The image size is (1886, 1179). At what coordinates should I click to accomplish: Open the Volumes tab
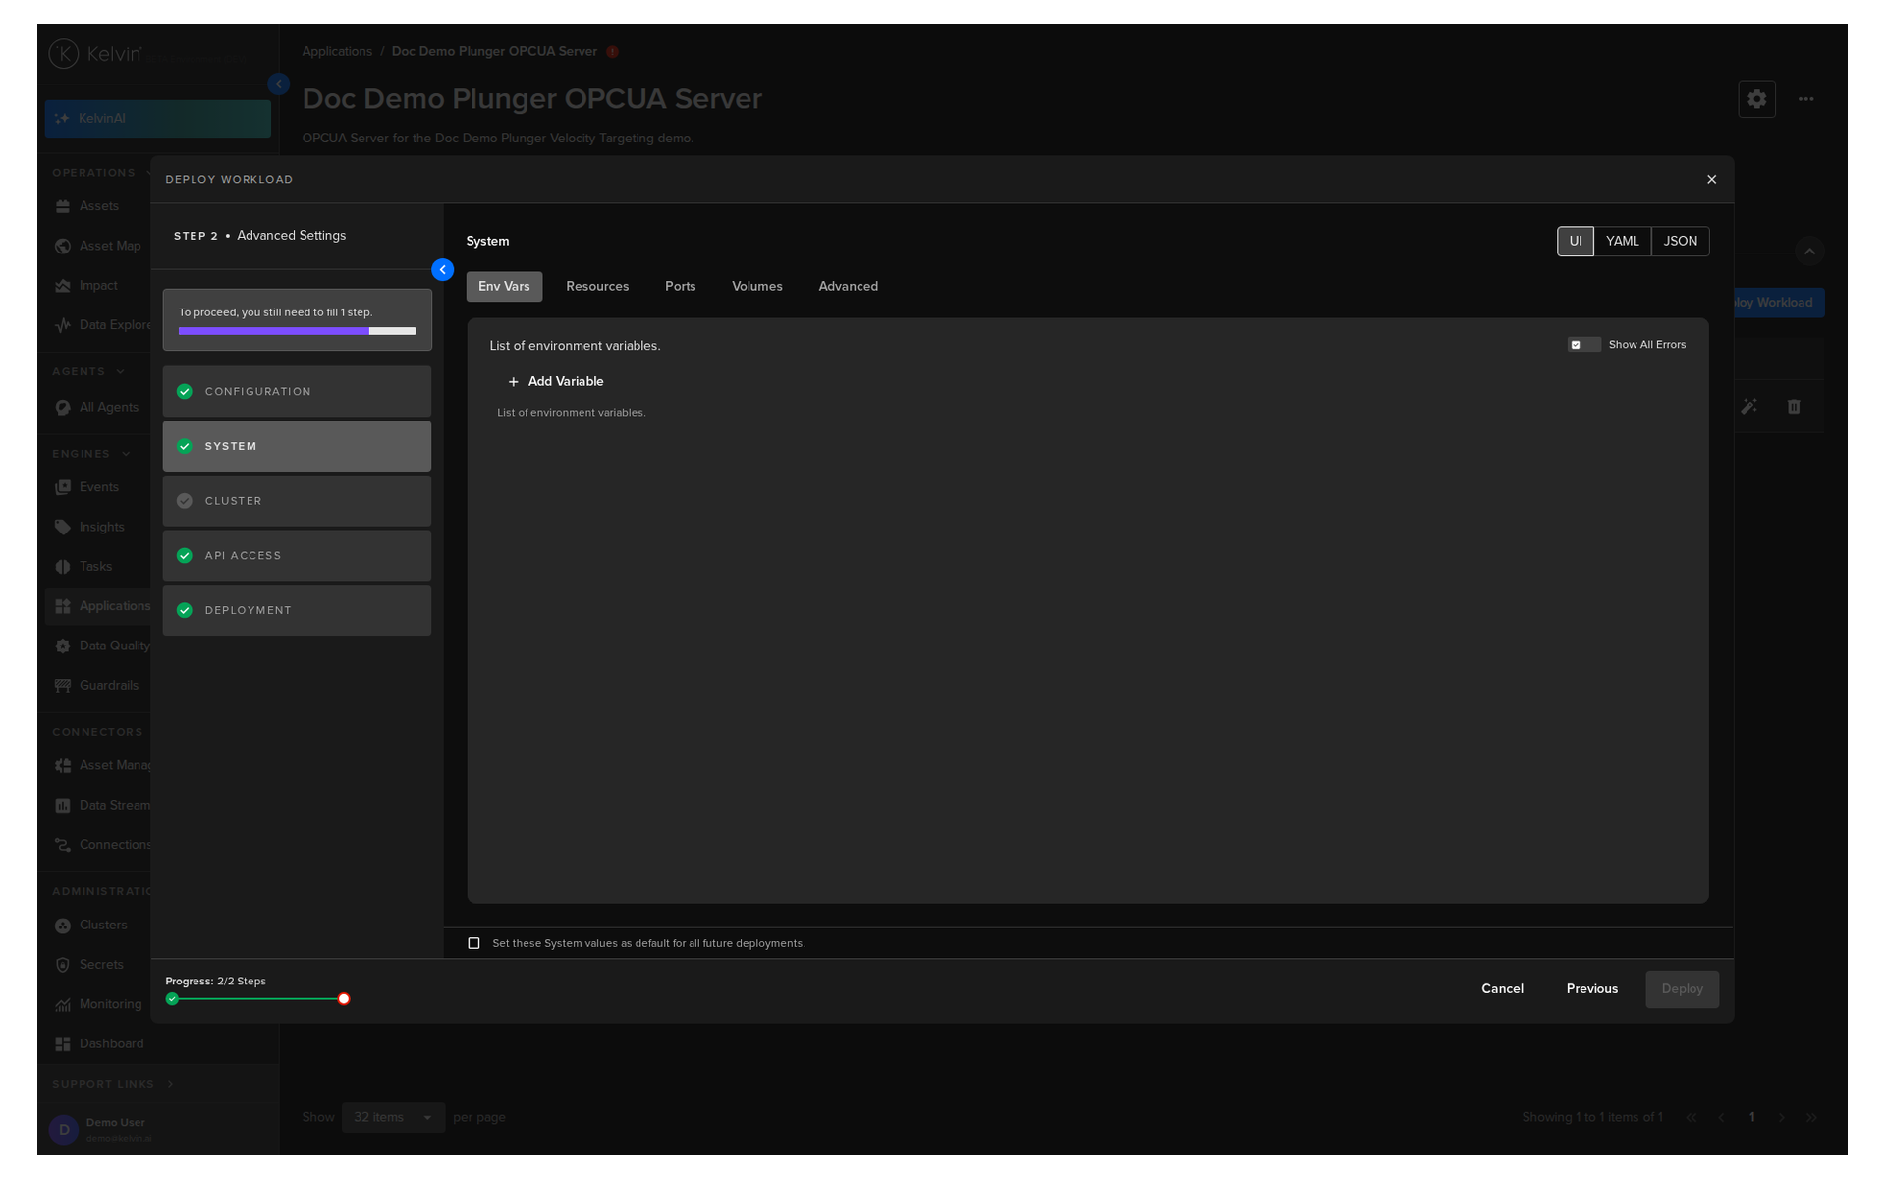click(756, 287)
